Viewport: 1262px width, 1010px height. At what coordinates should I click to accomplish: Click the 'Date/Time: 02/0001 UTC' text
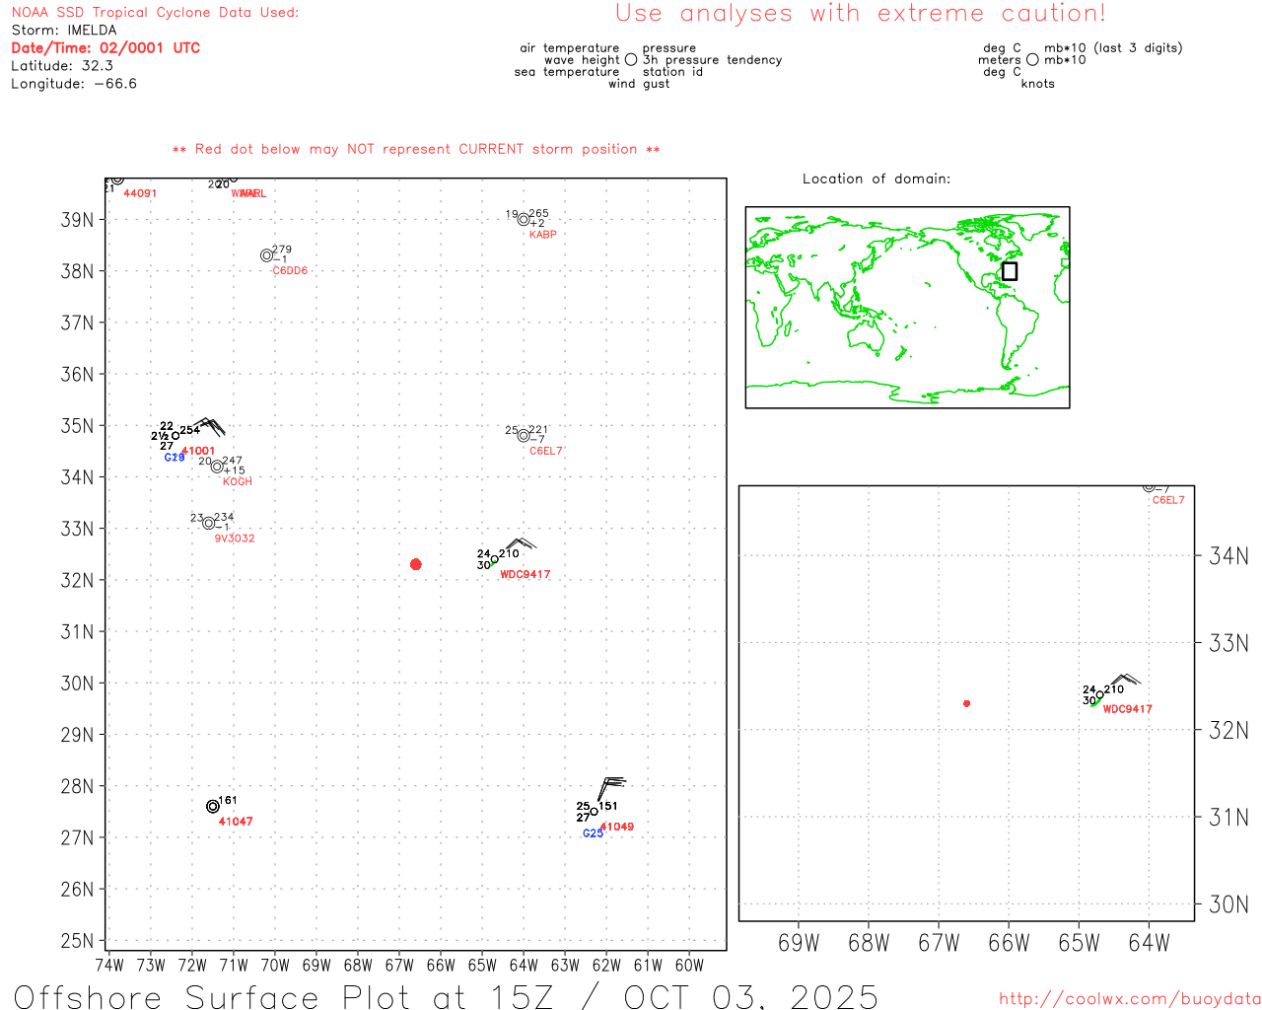pos(105,48)
